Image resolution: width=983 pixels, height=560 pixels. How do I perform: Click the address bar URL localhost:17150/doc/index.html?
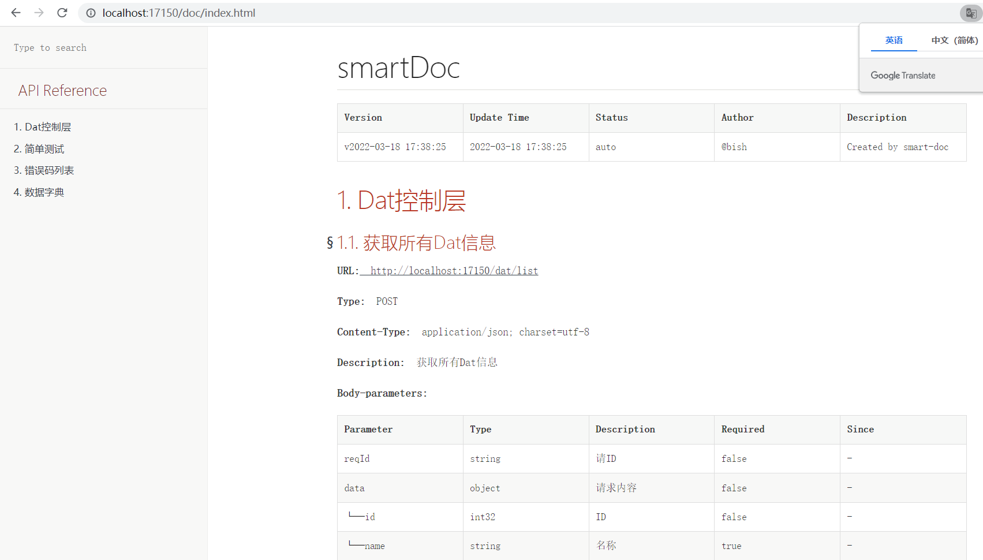[179, 13]
